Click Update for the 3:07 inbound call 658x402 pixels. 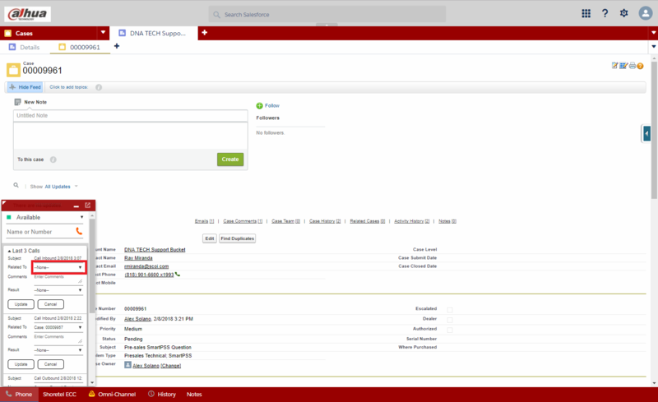click(21, 304)
